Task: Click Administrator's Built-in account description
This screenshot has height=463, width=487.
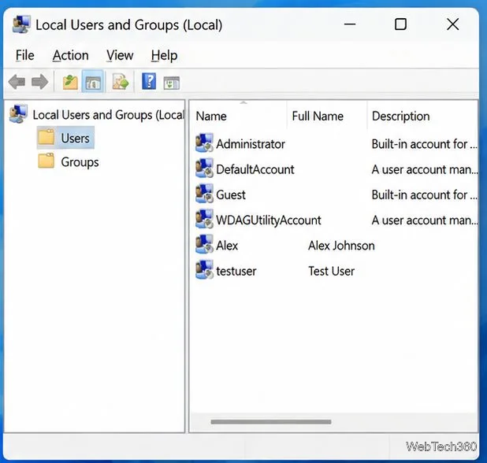Action: 424,144
